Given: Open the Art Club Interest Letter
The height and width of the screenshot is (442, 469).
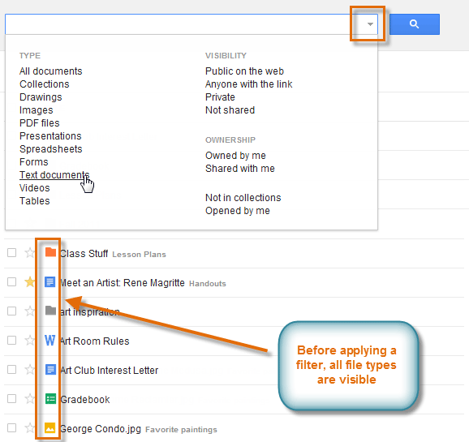Looking at the screenshot, I should [109, 371].
